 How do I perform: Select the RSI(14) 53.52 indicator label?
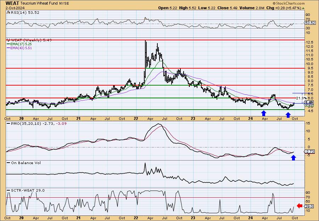(x=25, y=13)
